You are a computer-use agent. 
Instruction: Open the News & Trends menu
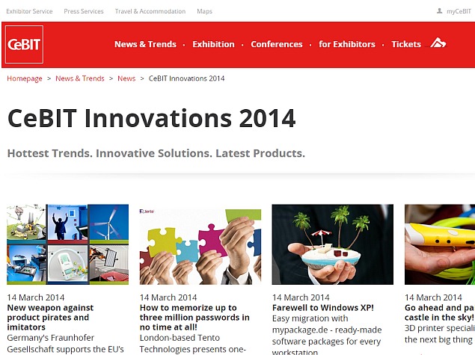coord(145,44)
